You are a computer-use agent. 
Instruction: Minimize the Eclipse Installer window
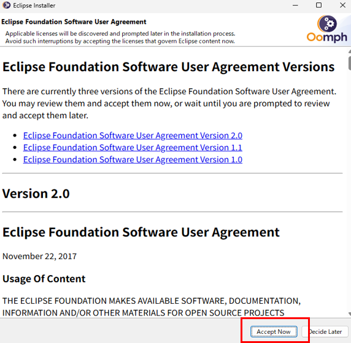pyautogui.click(x=295, y=5)
